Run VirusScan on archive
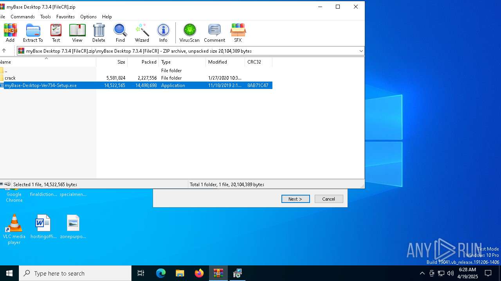The width and height of the screenshot is (501, 281). 189,33
